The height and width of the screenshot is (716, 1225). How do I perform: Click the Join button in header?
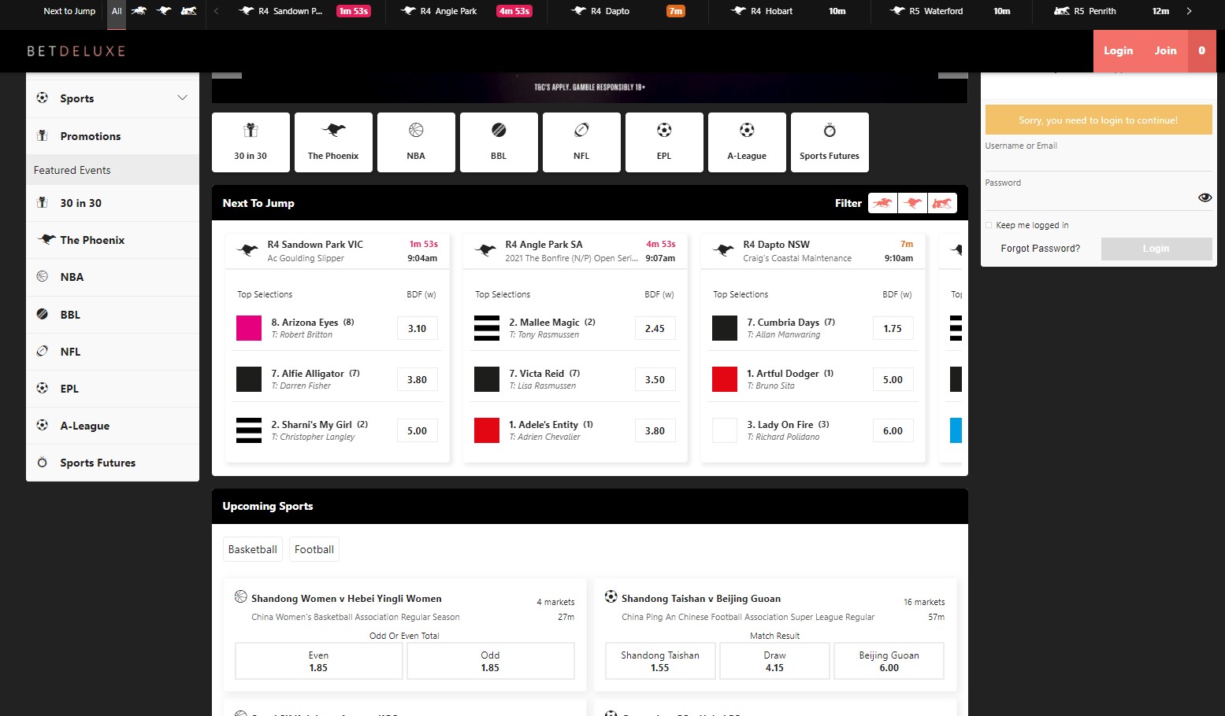pos(1165,50)
